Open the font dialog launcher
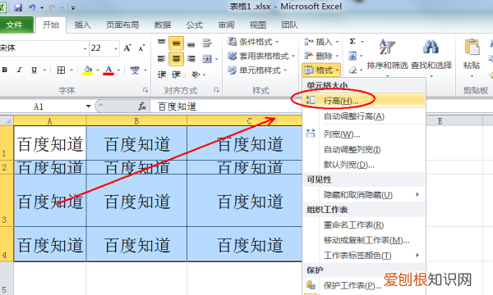The width and height of the screenshot is (493, 295). point(145,90)
